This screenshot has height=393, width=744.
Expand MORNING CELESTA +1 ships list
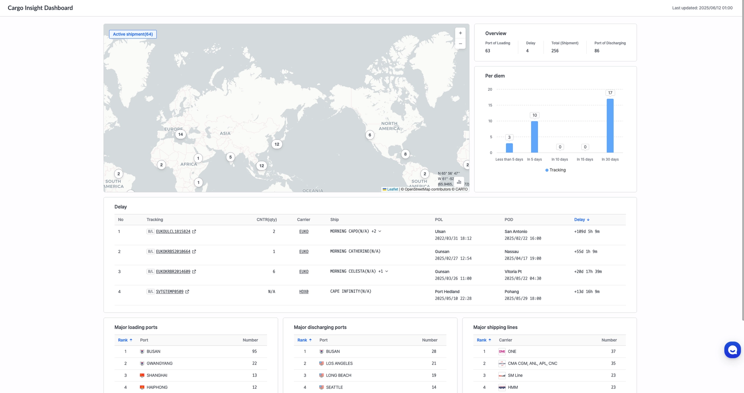(387, 271)
